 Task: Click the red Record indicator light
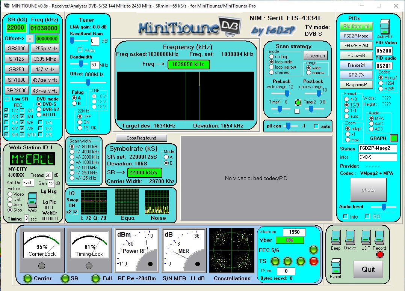(380, 255)
